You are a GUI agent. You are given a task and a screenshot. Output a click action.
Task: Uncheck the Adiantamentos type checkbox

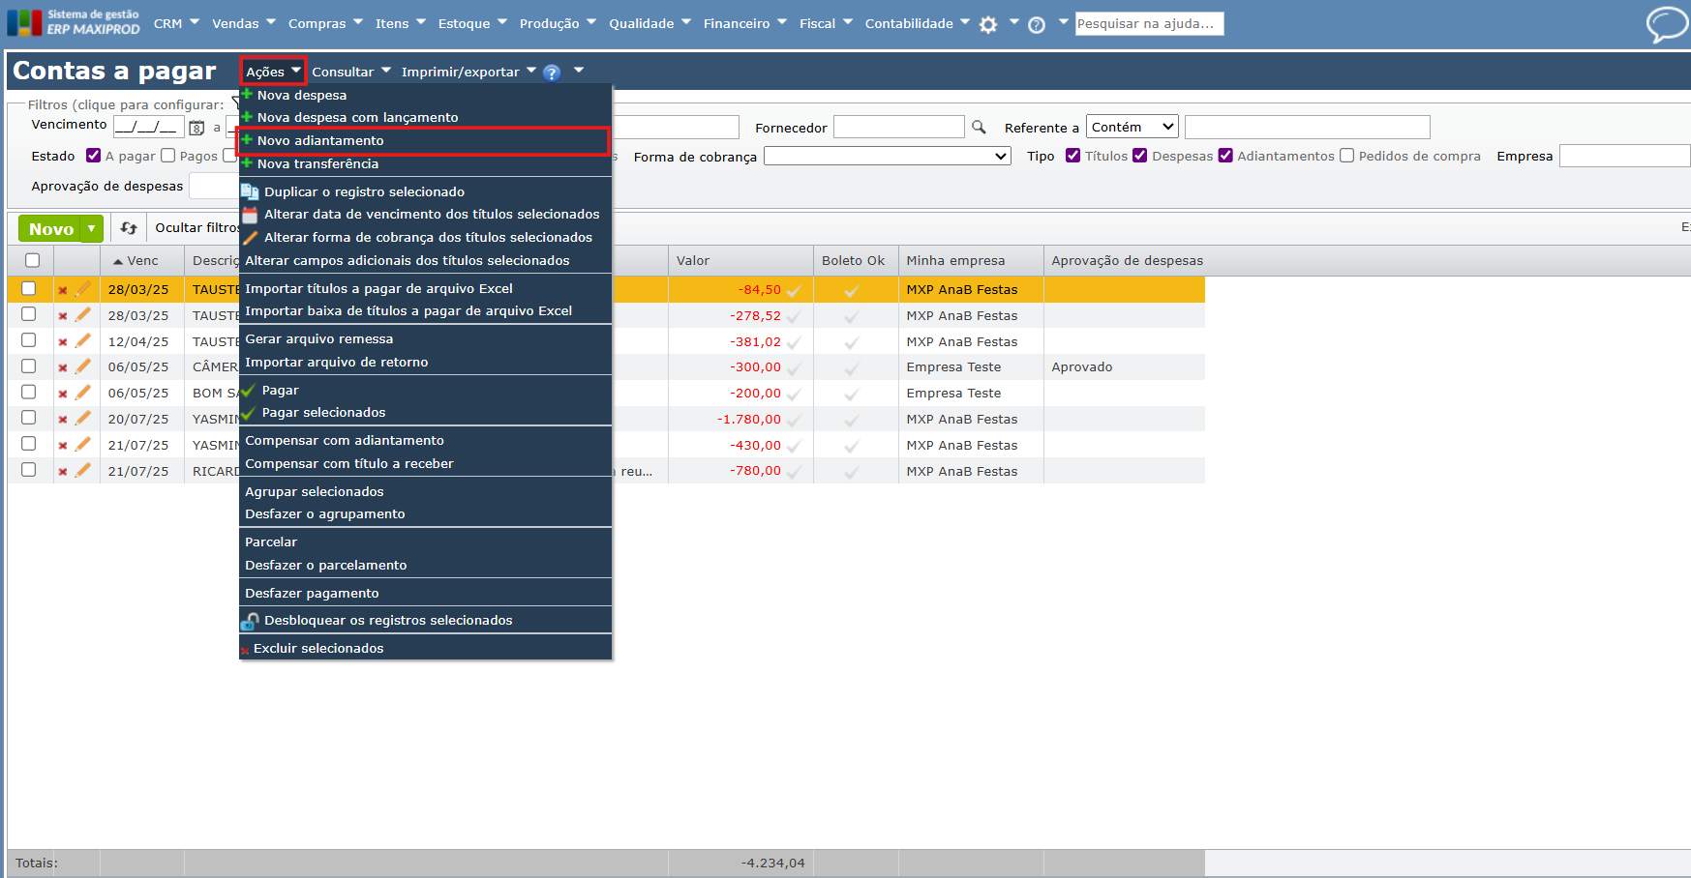coord(1225,156)
